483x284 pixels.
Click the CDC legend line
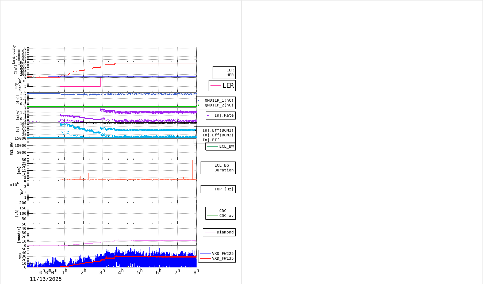[x=213, y=211]
